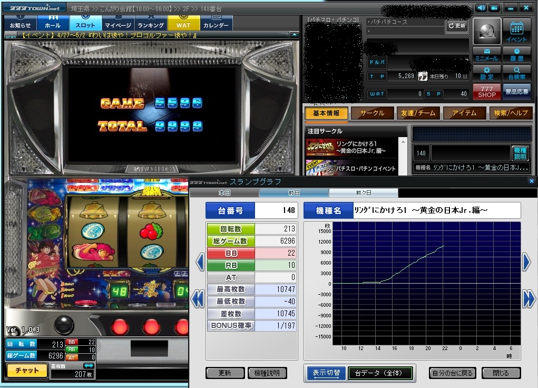Click the BB value 22 in the graph table
538x388 pixels.
275,253
